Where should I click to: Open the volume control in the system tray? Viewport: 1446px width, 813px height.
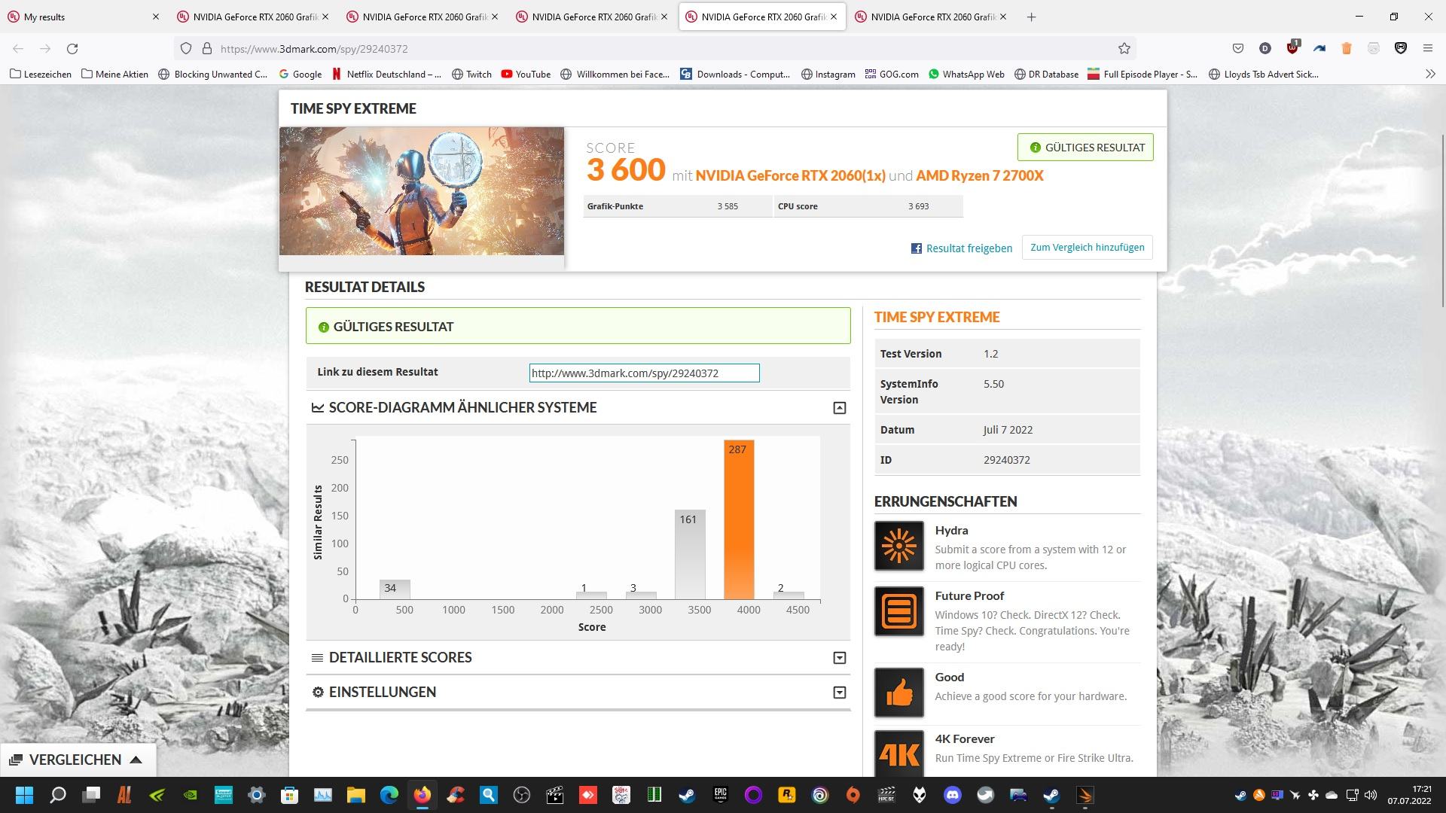click(x=1370, y=795)
